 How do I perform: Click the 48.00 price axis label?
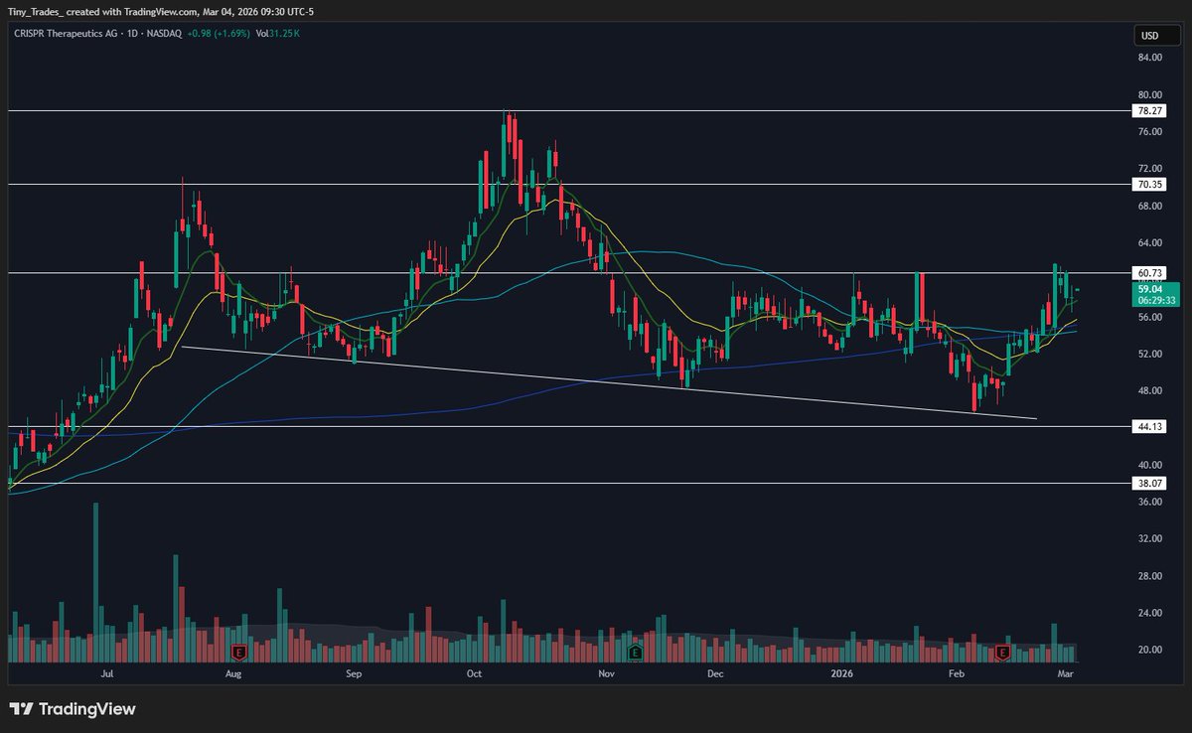[x=1150, y=391]
